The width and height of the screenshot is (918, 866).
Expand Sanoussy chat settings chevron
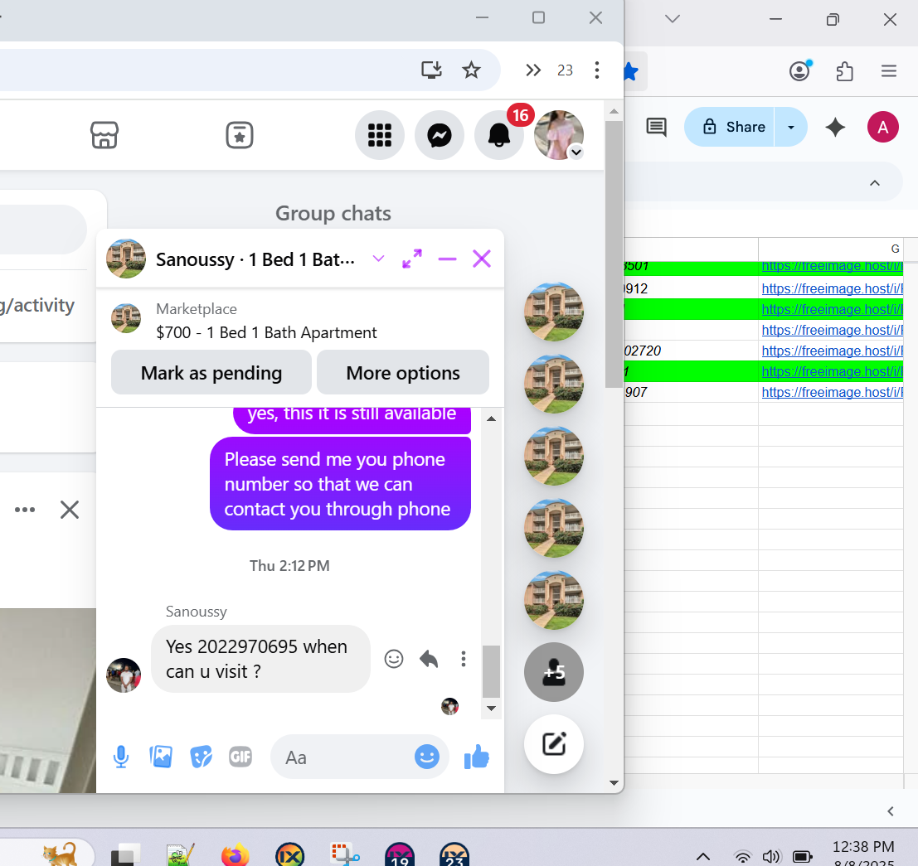[x=378, y=259]
